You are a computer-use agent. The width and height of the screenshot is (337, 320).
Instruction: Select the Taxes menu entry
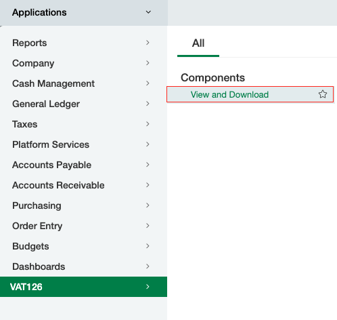click(x=83, y=124)
